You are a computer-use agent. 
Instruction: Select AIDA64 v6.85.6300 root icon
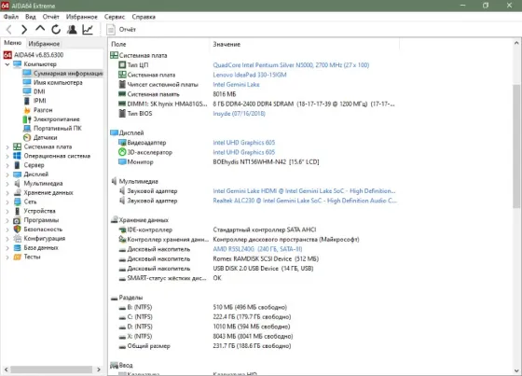tap(7, 55)
